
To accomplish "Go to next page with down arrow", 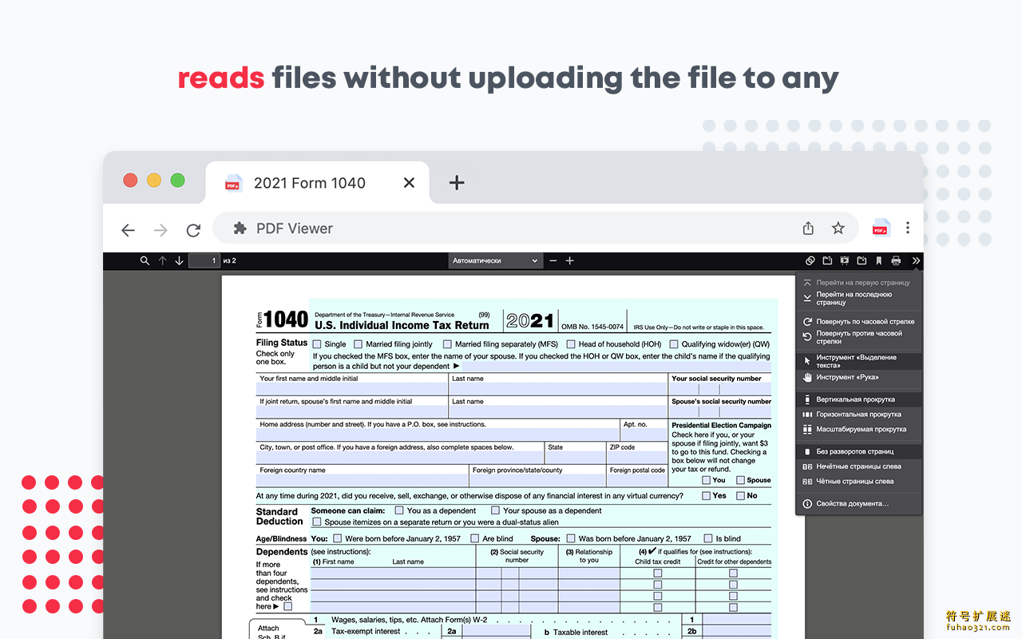I will click(x=179, y=260).
